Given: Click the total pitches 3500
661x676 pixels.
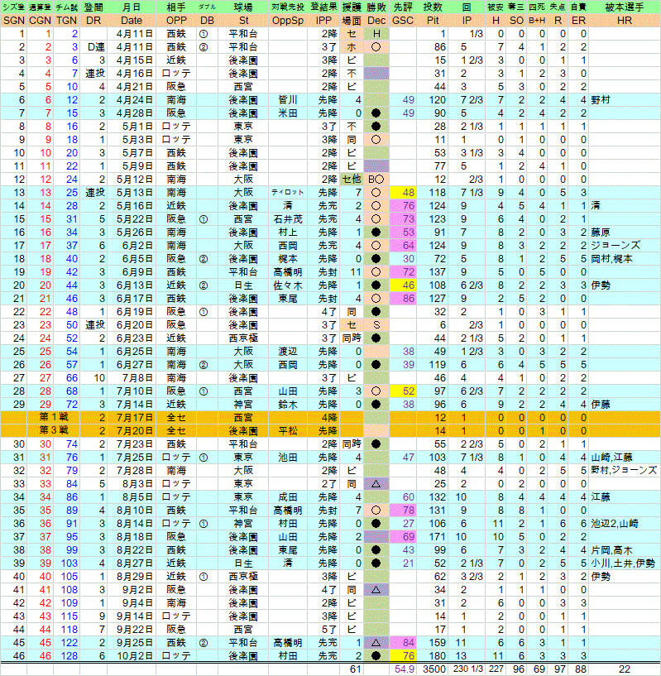Looking at the screenshot, I should 433,669.
